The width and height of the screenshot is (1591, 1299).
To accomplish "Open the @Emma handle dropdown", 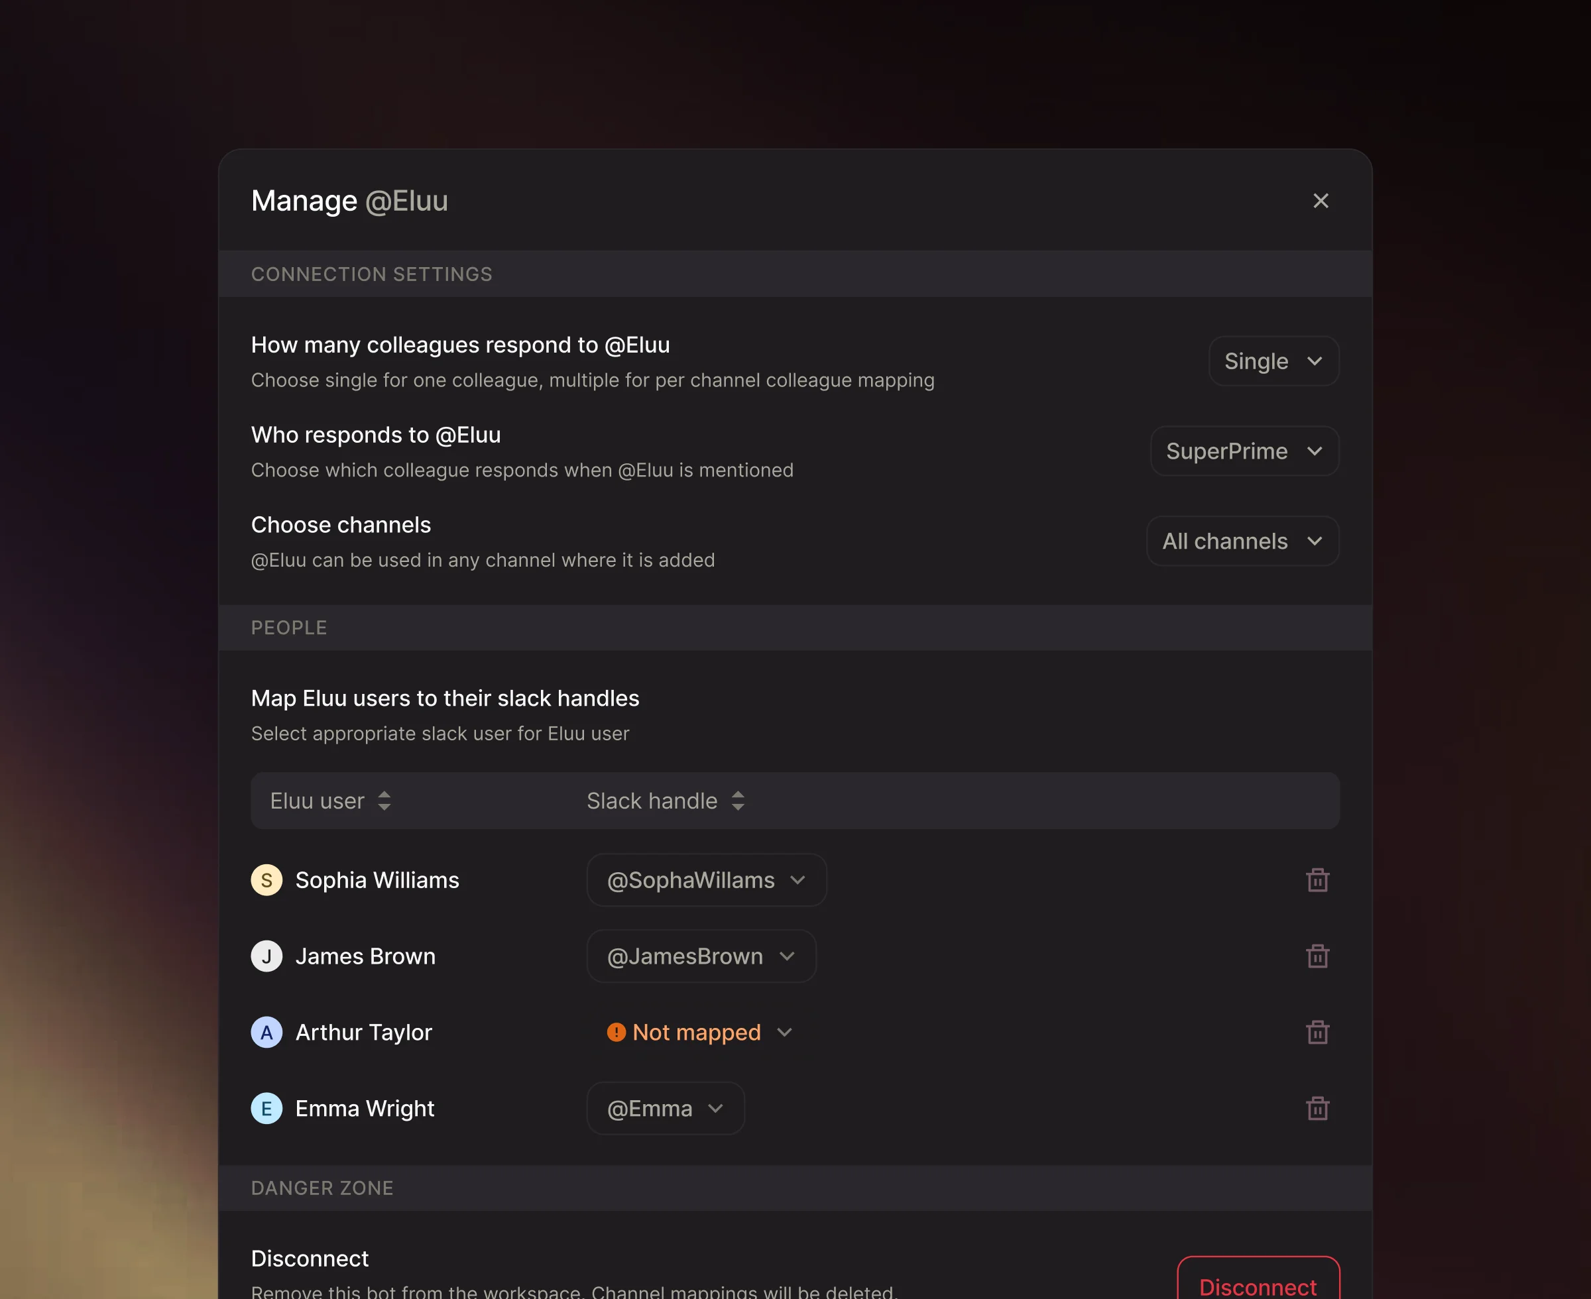I will (x=664, y=1108).
